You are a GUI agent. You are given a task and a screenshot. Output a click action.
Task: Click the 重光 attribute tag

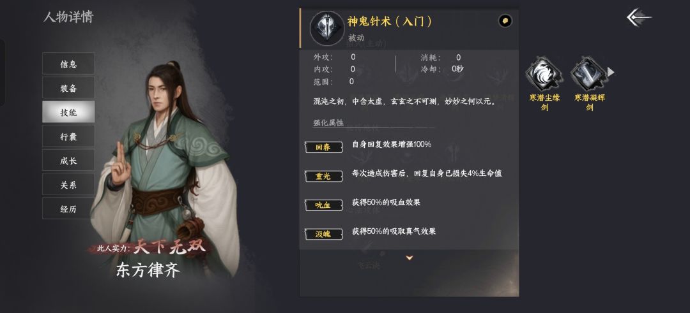click(x=323, y=176)
